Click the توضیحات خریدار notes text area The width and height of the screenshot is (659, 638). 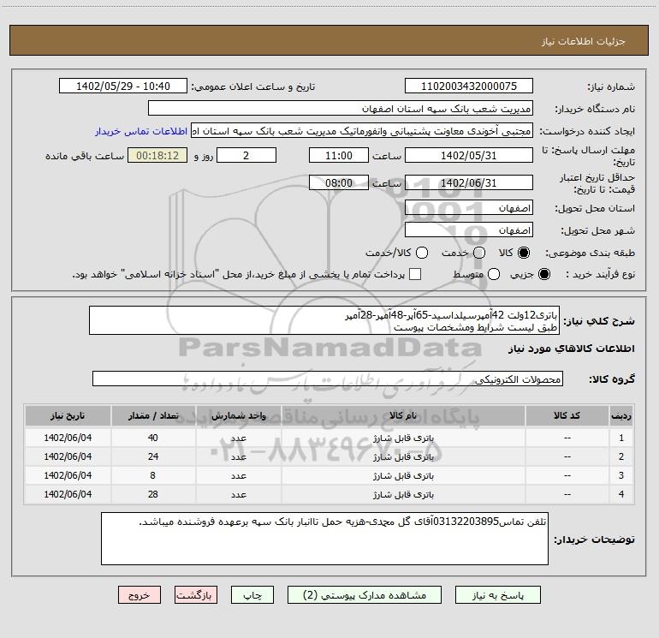(324, 539)
